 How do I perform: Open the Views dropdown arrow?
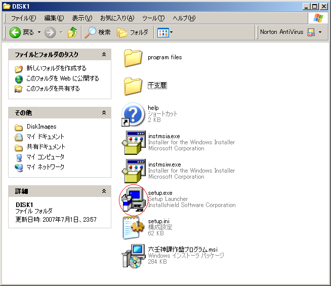pyautogui.click(x=171, y=32)
